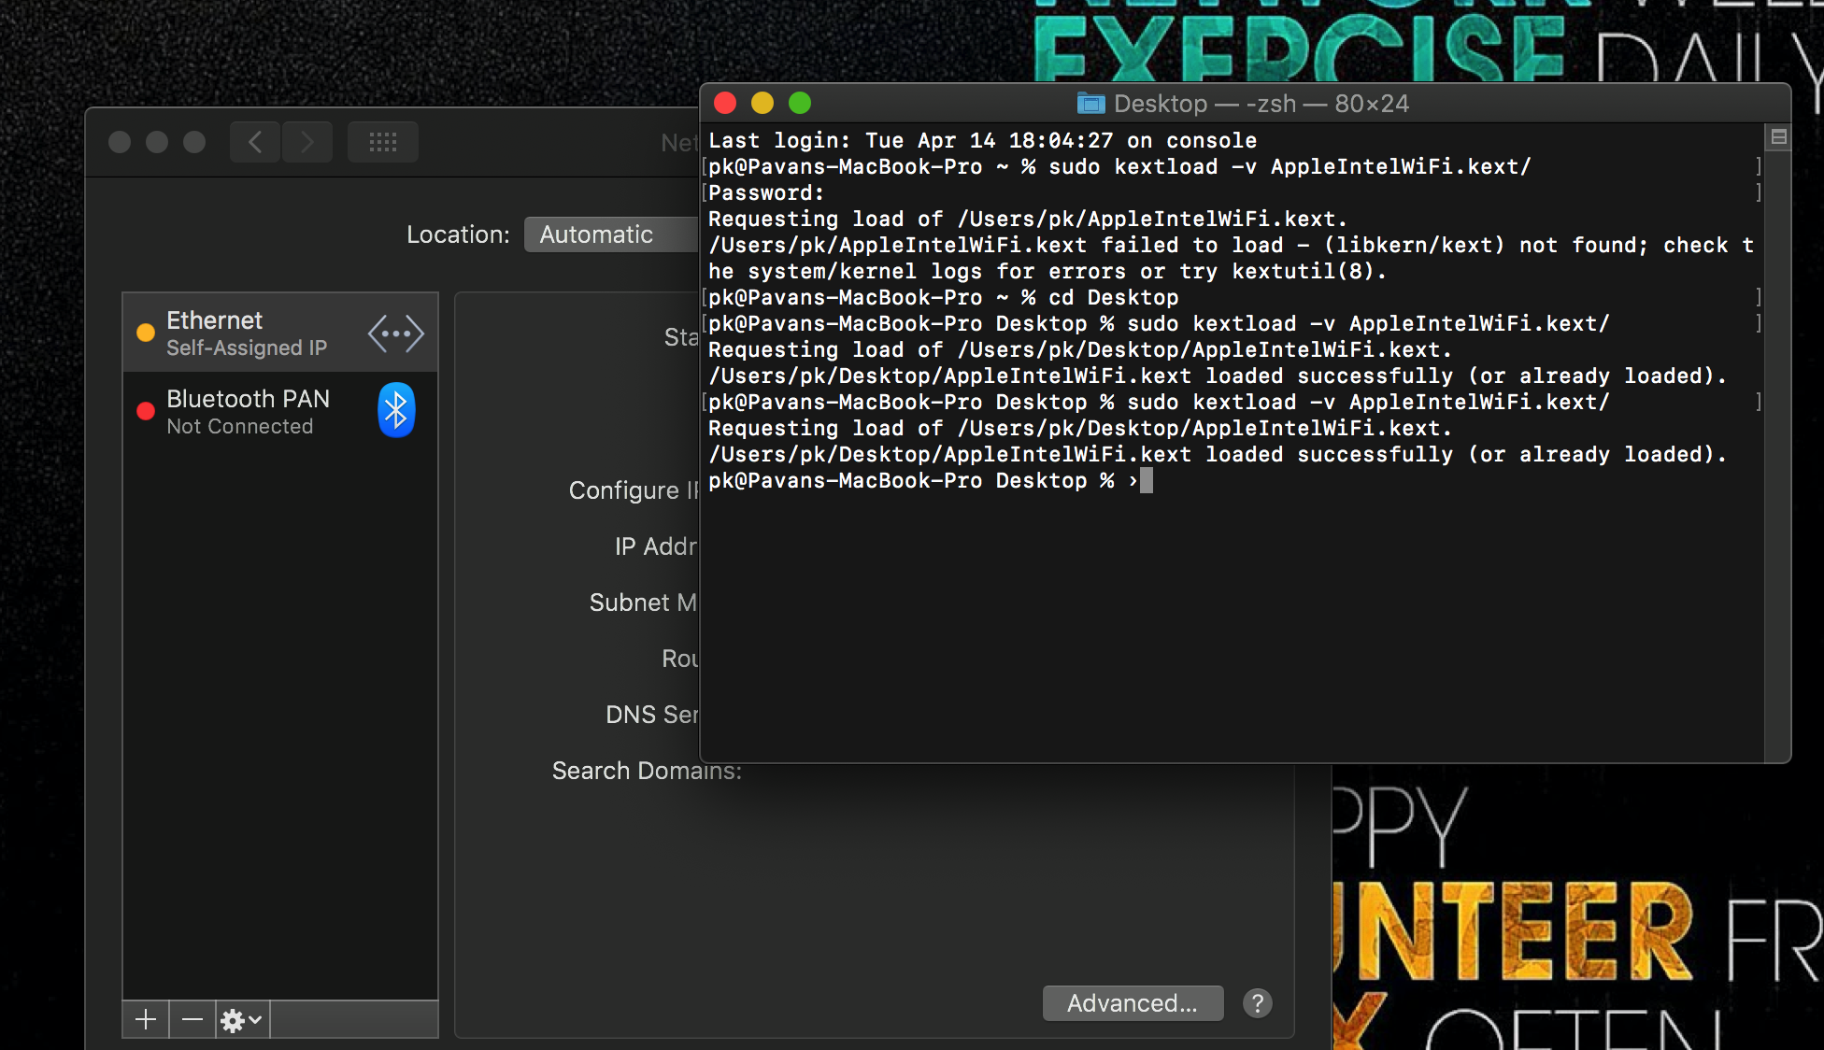
Task: Click the 'Search Domains:' label
Action: click(x=647, y=771)
